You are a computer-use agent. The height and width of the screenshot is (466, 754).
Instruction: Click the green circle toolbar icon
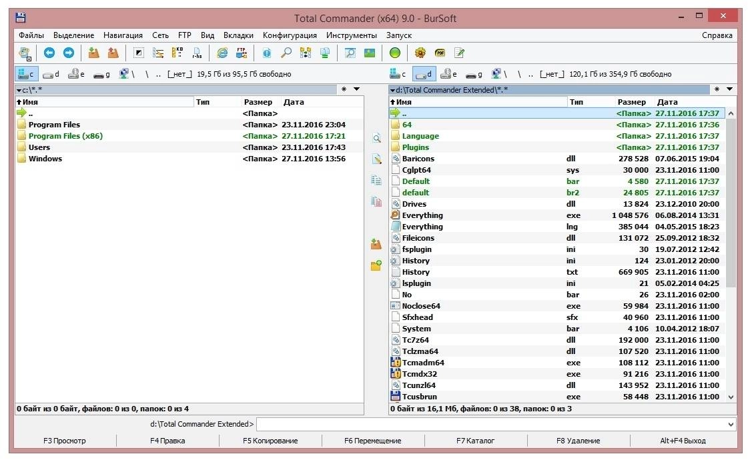(395, 53)
